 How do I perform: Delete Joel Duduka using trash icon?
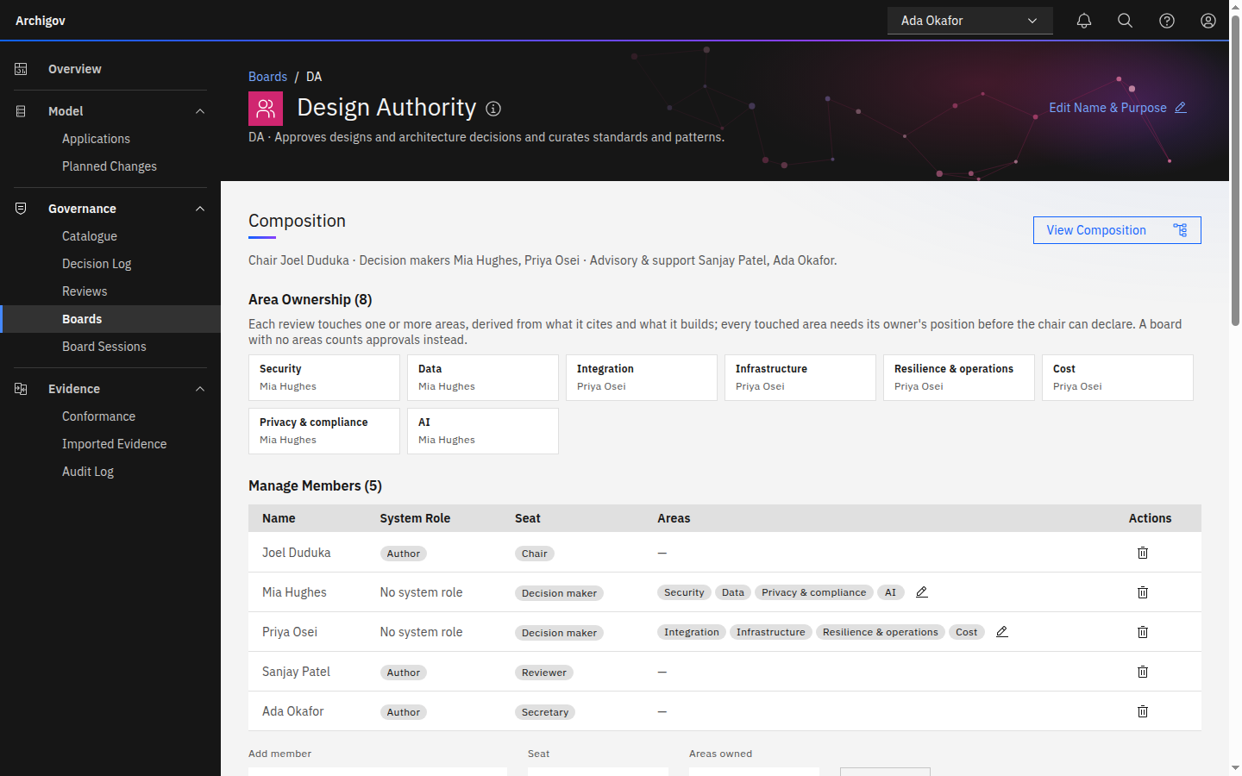(x=1143, y=553)
